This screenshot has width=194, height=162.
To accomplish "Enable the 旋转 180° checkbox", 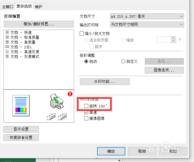I will point(86,106).
